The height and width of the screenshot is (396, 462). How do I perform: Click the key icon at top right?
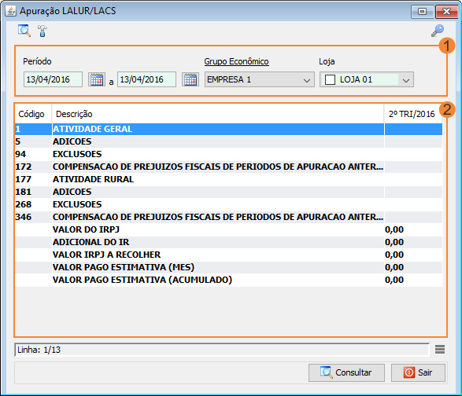(x=438, y=31)
